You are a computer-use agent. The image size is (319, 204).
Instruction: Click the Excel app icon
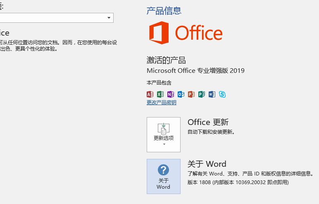pyautogui.click(x=160, y=94)
